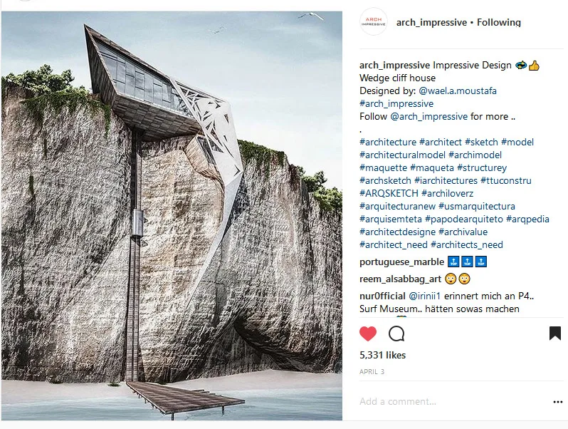Open the @arch_impressive mention link

click(429, 116)
